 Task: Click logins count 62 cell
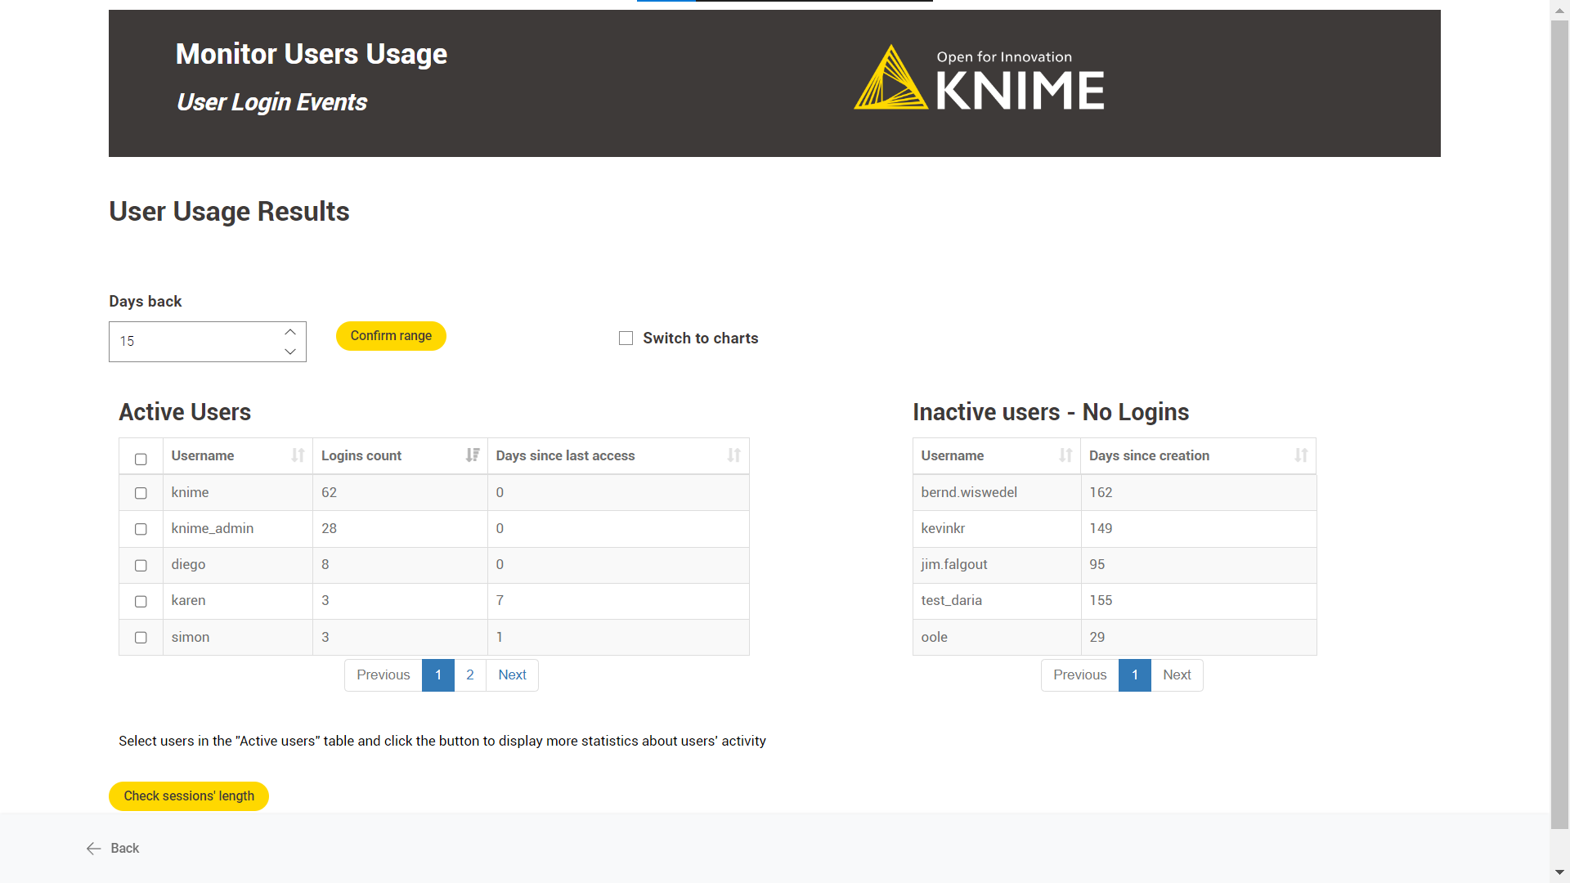tap(400, 493)
